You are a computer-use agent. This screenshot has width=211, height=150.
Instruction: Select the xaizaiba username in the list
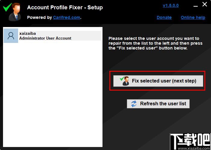[27, 33]
